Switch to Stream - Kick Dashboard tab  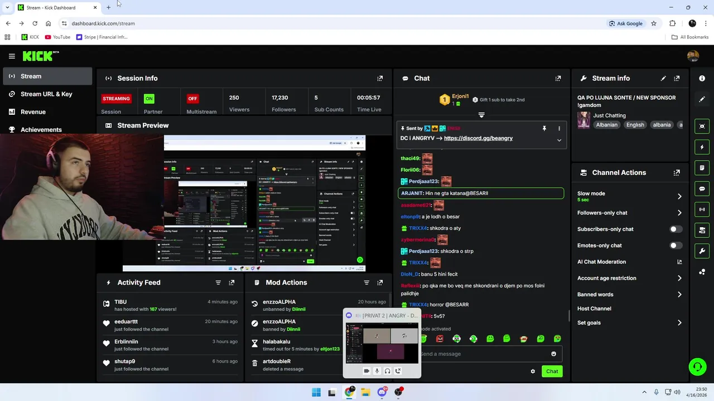point(57,7)
